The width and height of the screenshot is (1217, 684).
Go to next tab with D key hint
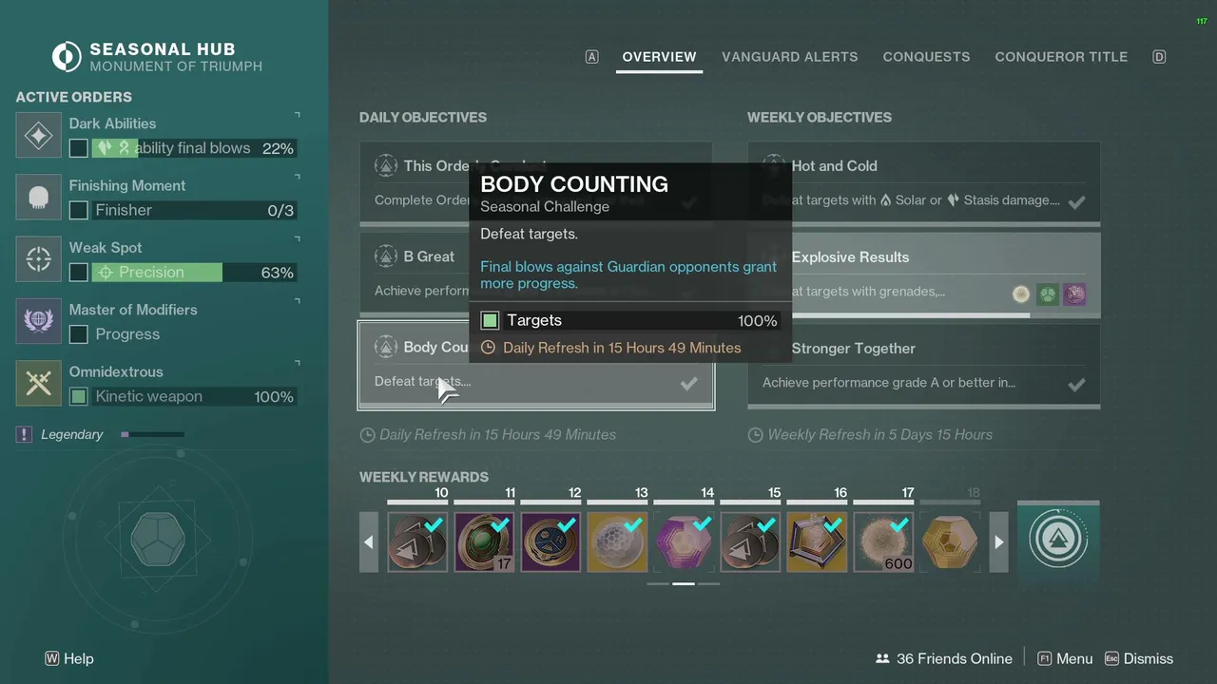(x=1159, y=57)
